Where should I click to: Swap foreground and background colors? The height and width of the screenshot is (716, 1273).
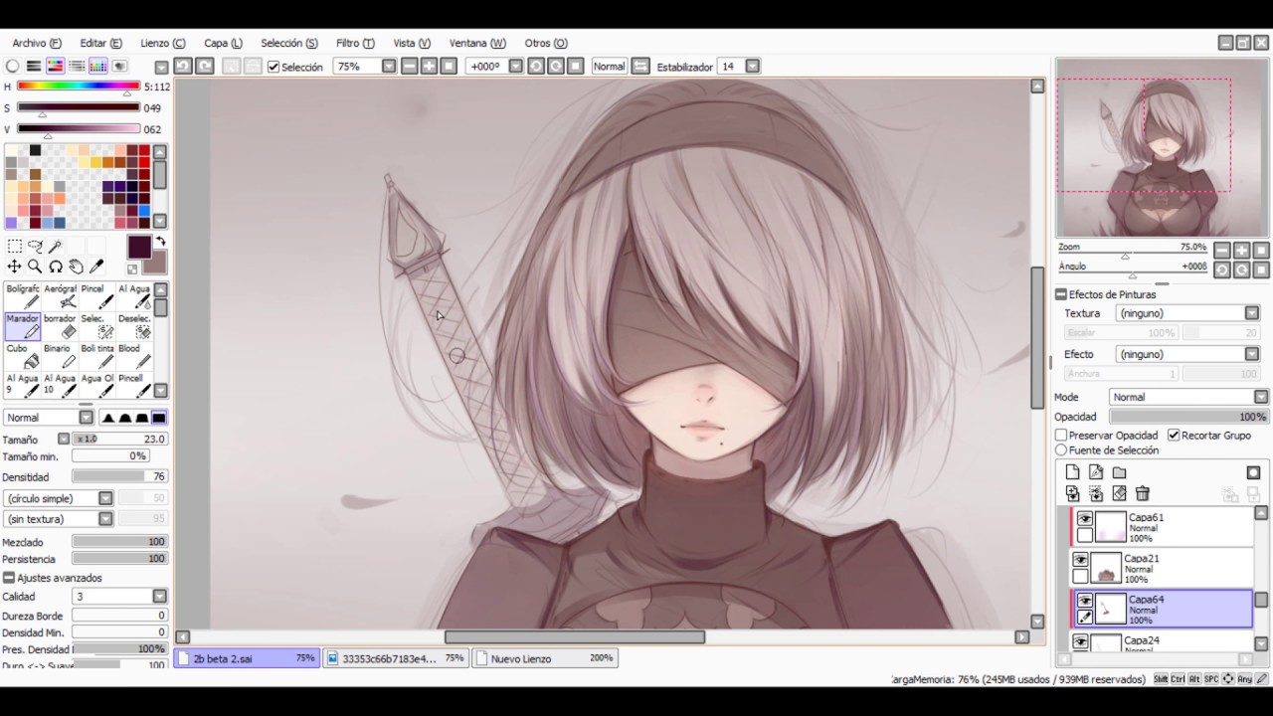pyautogui.click(x=160, y=242)
